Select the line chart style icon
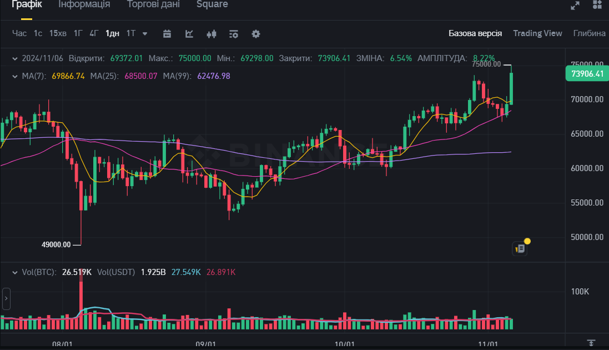Viewport: 609px width, 350px height. pyautogui.click(x=189, y=33)
